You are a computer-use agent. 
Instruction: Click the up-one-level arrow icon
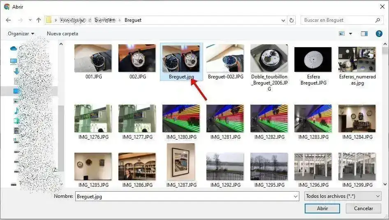coord(39,20)
